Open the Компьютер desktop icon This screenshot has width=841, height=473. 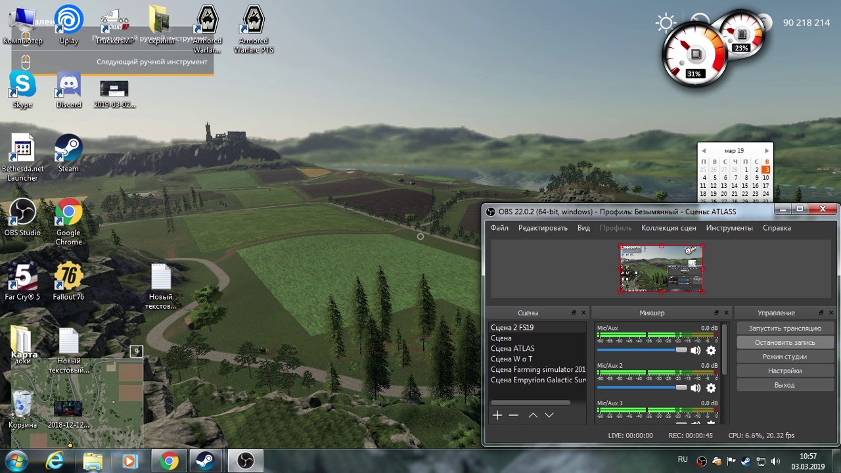pyautogui.click(x=22, y=25)
